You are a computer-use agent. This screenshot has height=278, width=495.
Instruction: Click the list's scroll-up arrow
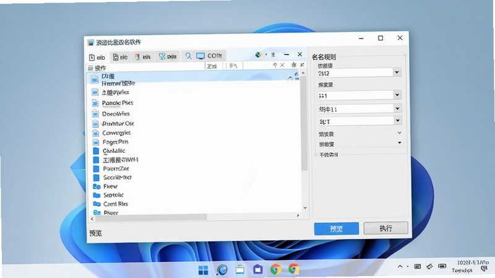[303, 73]
